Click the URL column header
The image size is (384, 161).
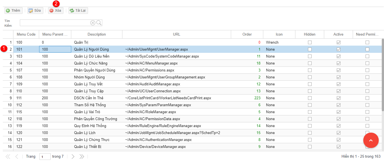pyautogui.click(x=177, y=34)
